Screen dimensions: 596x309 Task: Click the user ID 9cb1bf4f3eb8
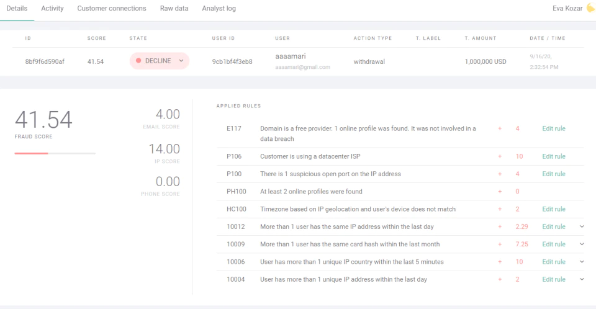pyautogui.click(x=232, y=61)
